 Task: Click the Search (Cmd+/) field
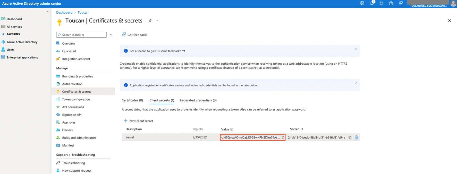(x=81, y=35)
